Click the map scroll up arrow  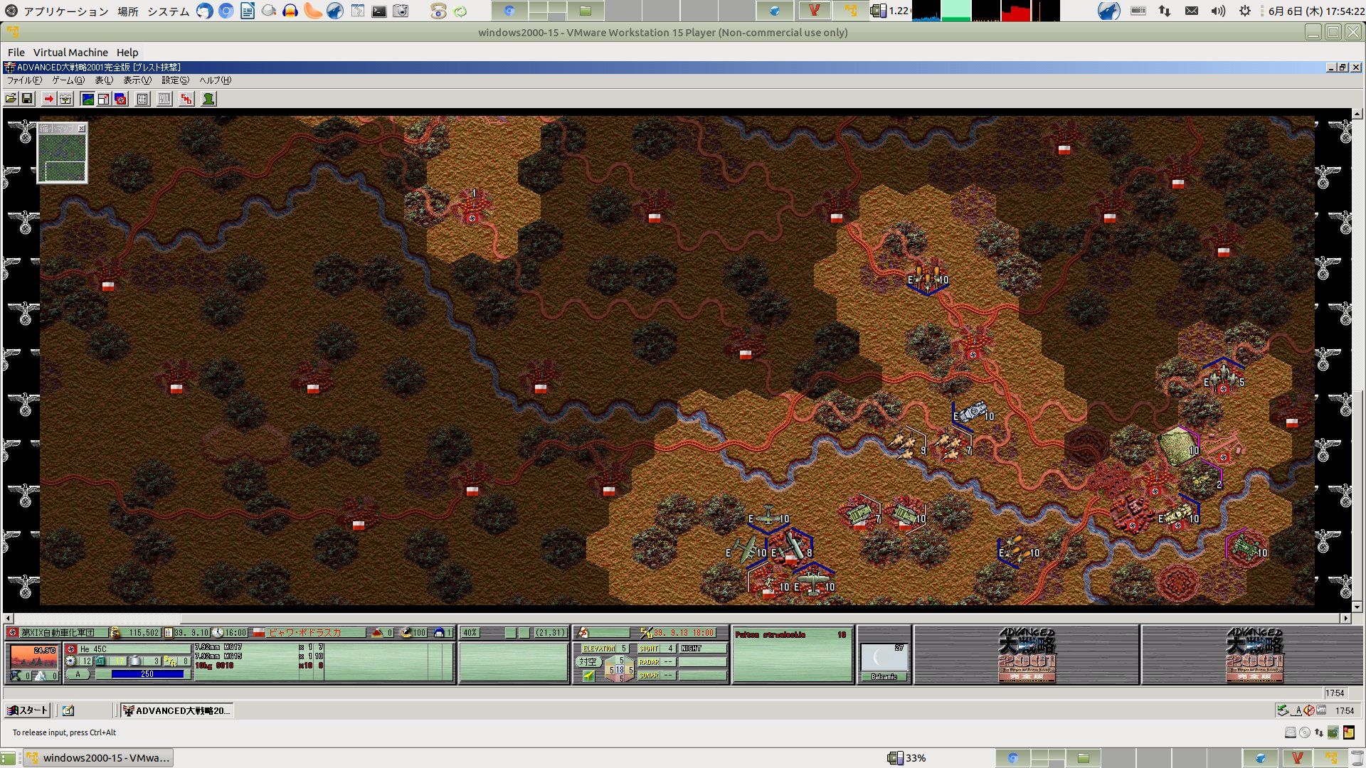(1357, 114)
